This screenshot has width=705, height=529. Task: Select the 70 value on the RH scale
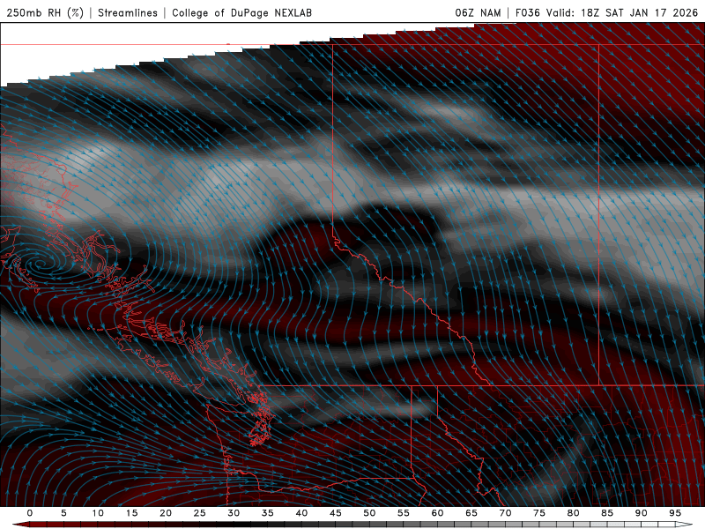click(x=505, y=513)
